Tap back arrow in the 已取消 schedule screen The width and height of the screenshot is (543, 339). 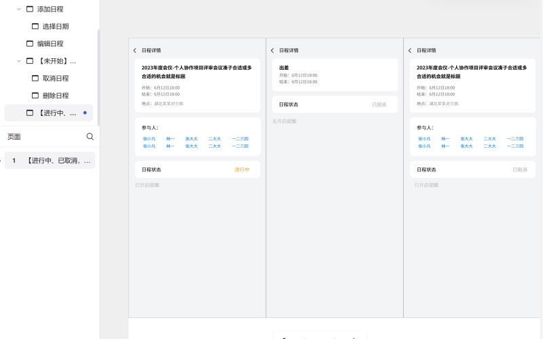tap(410, 50)
